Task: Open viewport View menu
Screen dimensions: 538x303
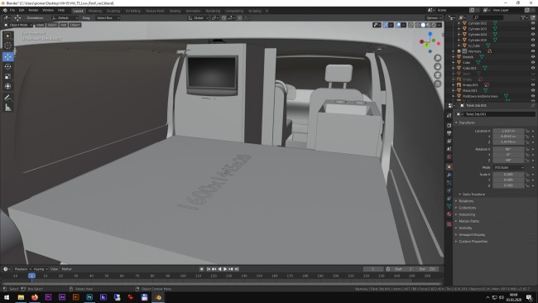Action: point(41,25)
